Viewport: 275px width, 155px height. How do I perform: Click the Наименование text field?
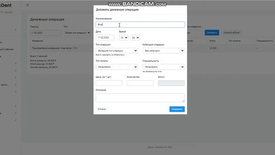(x=140, y=25)
